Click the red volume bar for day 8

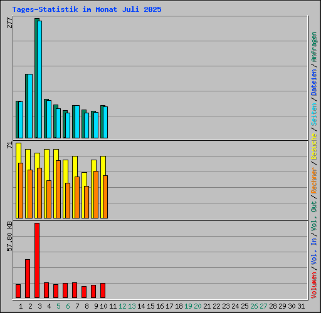pos(84,292)
